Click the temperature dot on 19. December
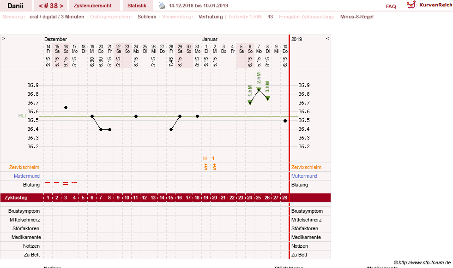 point(92,117)
